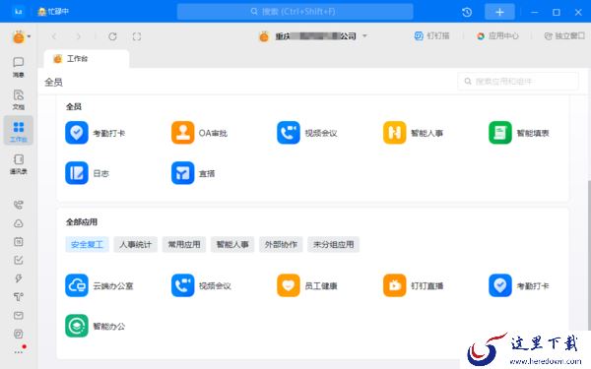Click 独立窗口 to pop out window
591x369 pixels.
tap(564, 36)
